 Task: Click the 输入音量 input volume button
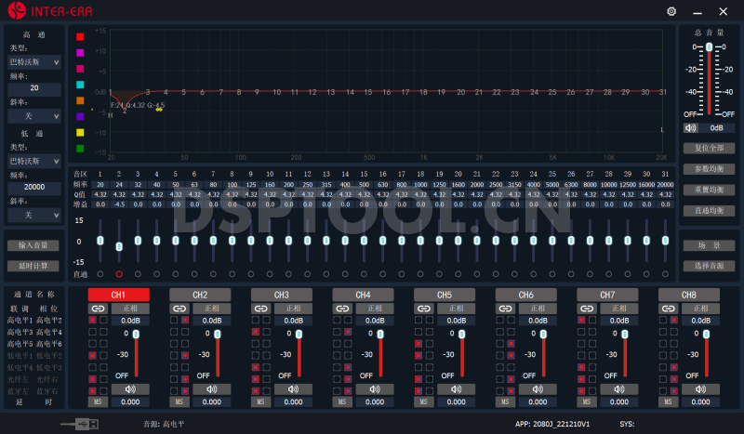pos(33,245)
